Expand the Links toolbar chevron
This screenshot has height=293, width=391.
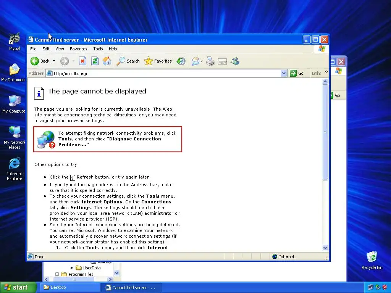326,72
